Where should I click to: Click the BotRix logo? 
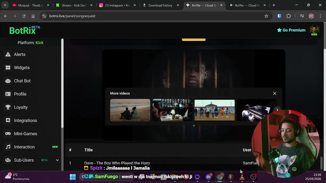tap(25, 30)
